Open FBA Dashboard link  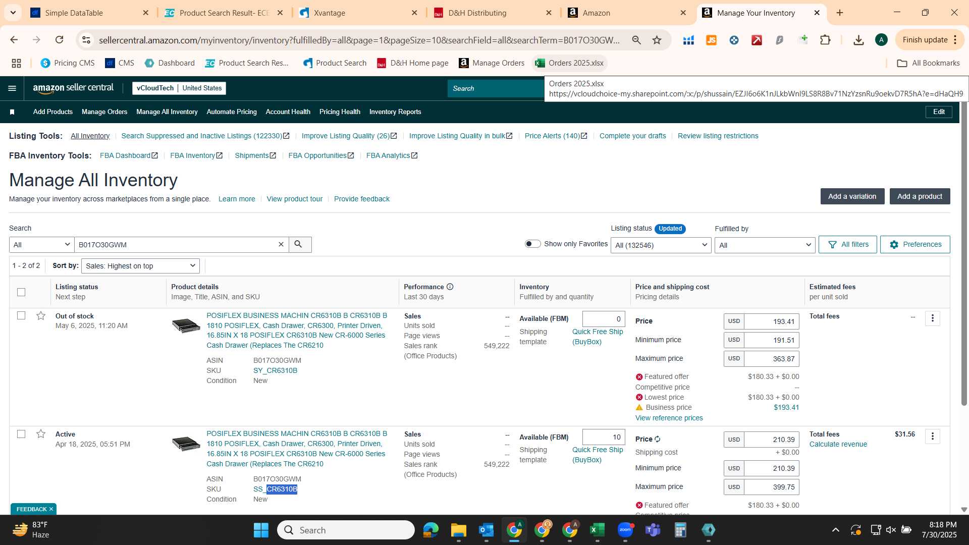click(129, 155)
